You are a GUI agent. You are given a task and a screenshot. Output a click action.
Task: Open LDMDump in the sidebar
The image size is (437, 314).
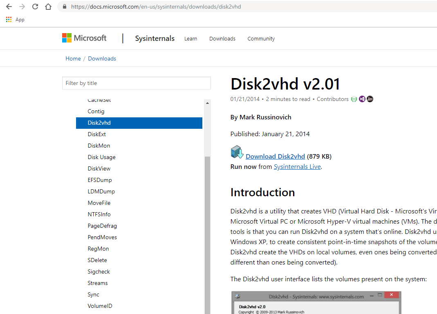click(x=101, y=191)
